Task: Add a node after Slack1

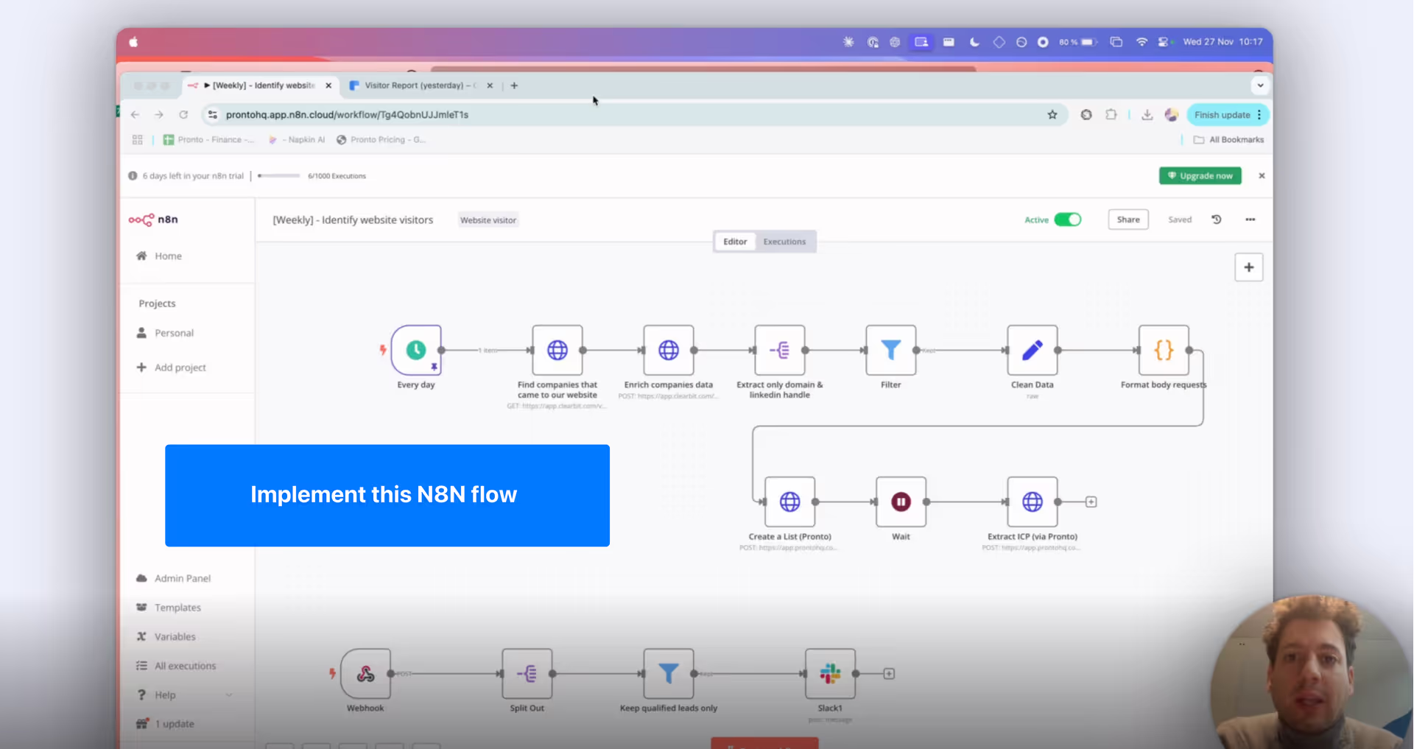Action: [889, 673]
